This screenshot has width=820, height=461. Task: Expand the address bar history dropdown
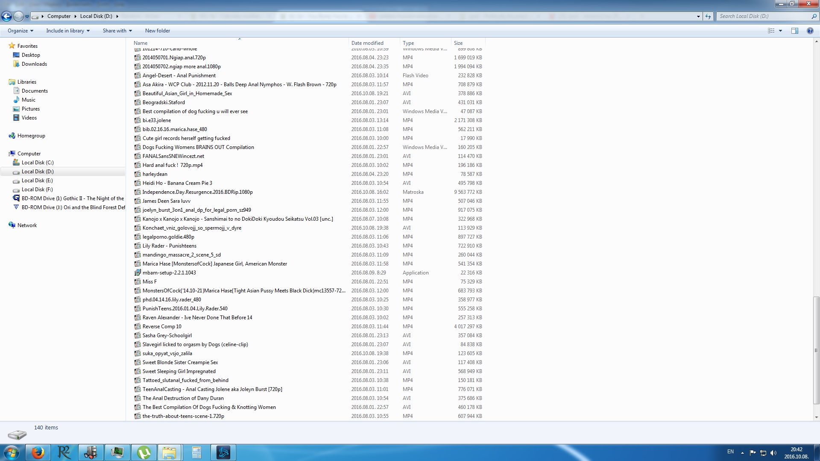point(698,16)
